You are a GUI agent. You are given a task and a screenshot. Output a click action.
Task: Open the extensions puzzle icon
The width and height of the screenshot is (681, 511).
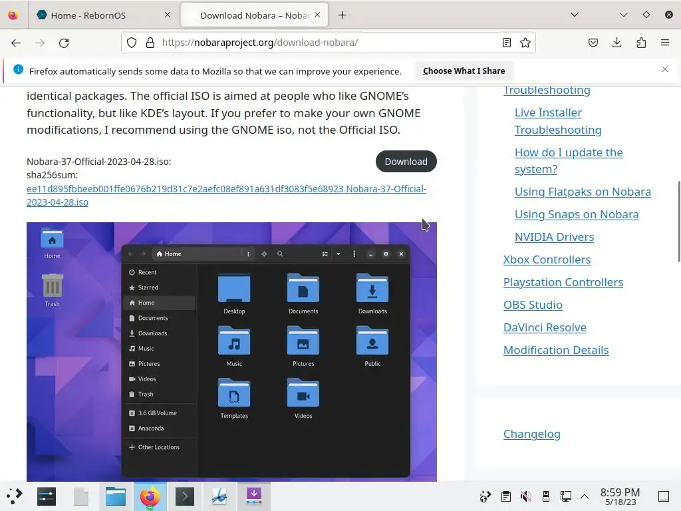pos(641,43)
